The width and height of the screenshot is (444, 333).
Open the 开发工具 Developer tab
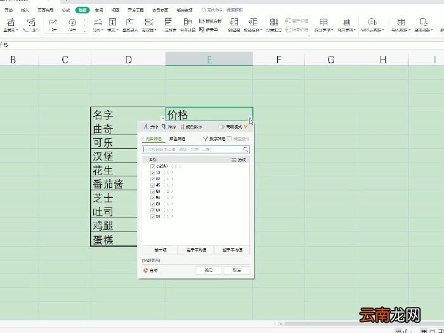coord(136,10)
